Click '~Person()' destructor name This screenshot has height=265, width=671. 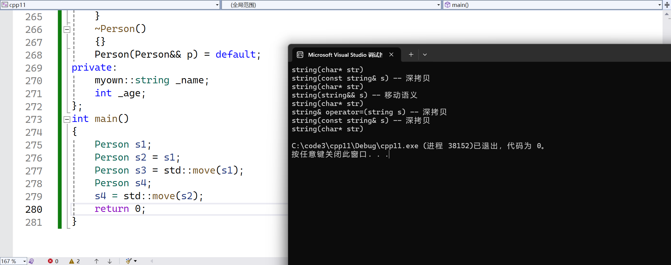point(120,29)
